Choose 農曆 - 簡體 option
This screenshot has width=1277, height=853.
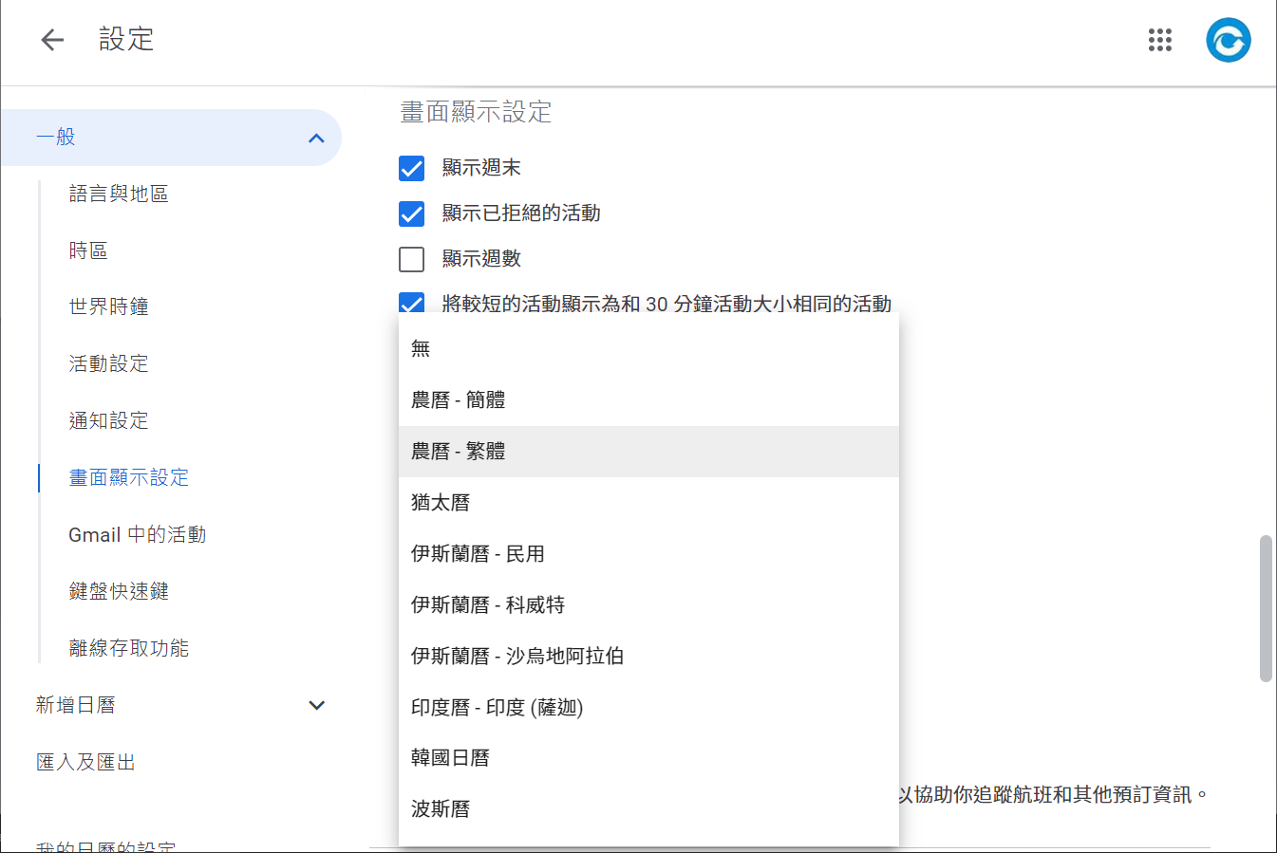pos(458,399)
